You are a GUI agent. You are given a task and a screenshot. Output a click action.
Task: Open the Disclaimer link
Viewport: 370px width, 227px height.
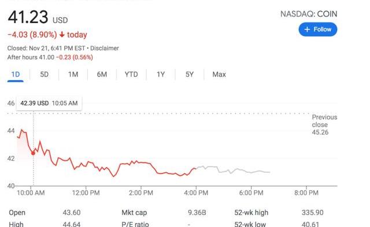[105, 48]
